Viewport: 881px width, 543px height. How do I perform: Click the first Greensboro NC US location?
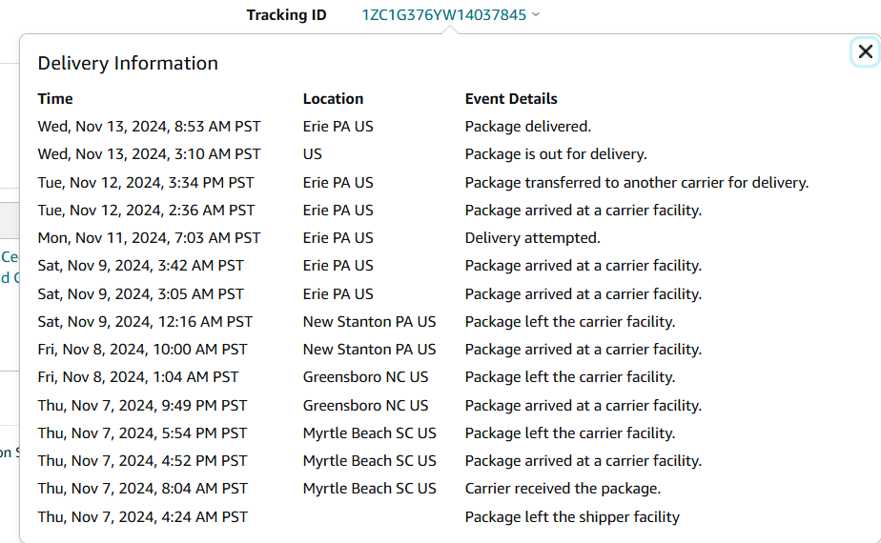[366, 377]
